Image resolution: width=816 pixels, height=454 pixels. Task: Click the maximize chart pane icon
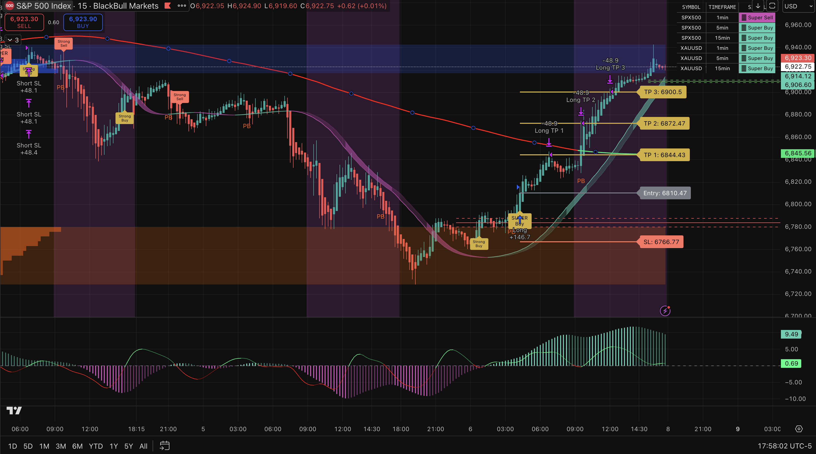772,6
